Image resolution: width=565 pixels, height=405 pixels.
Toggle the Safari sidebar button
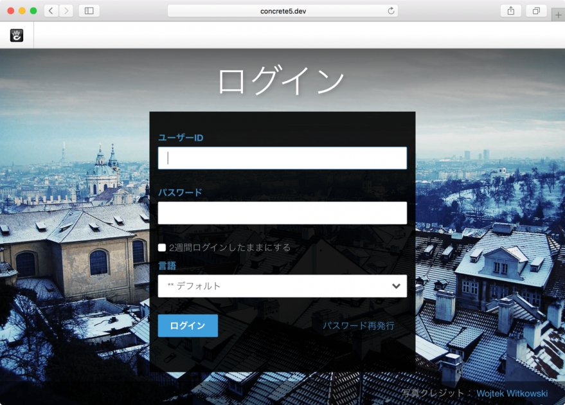coord(89,11)
